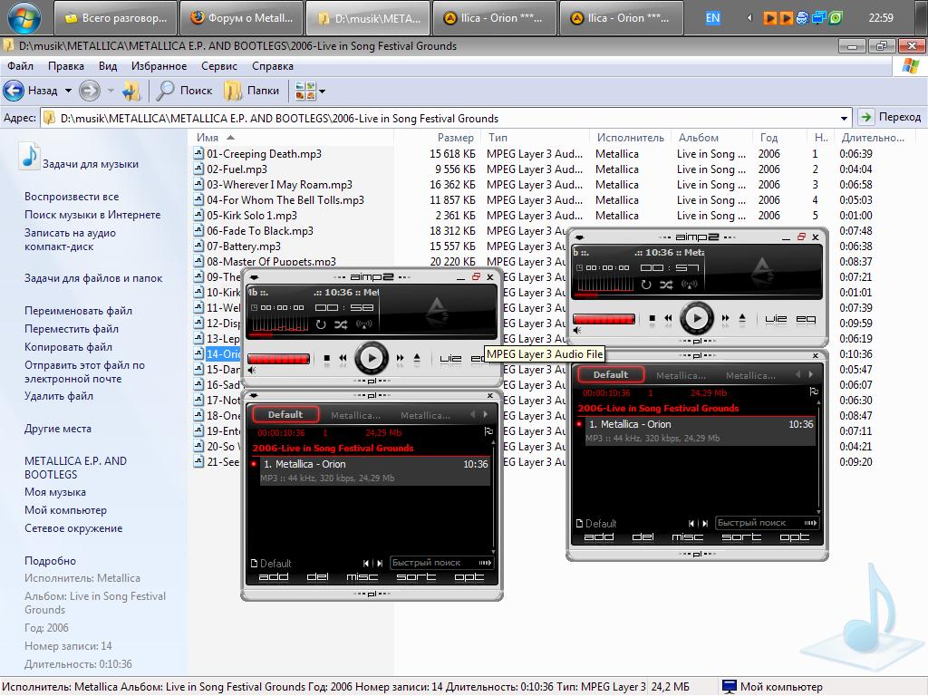Click the Переход button next to address bar
Screen dimensions: 928x696
click(890, 117)
